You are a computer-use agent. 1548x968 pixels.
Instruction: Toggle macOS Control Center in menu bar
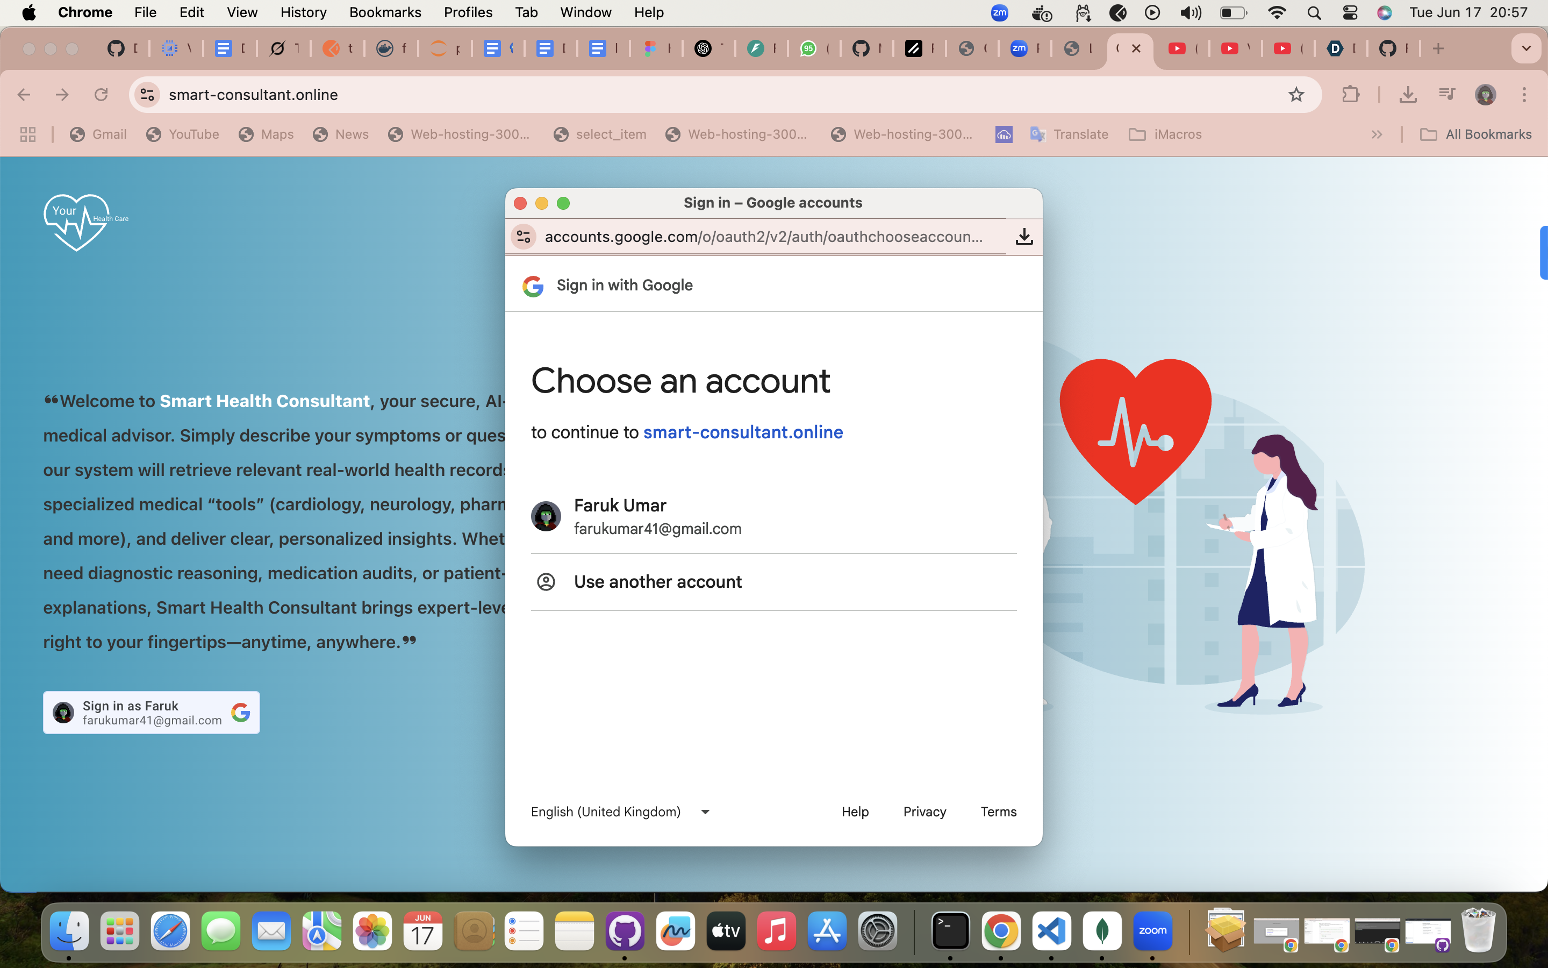coord(1350,13)
